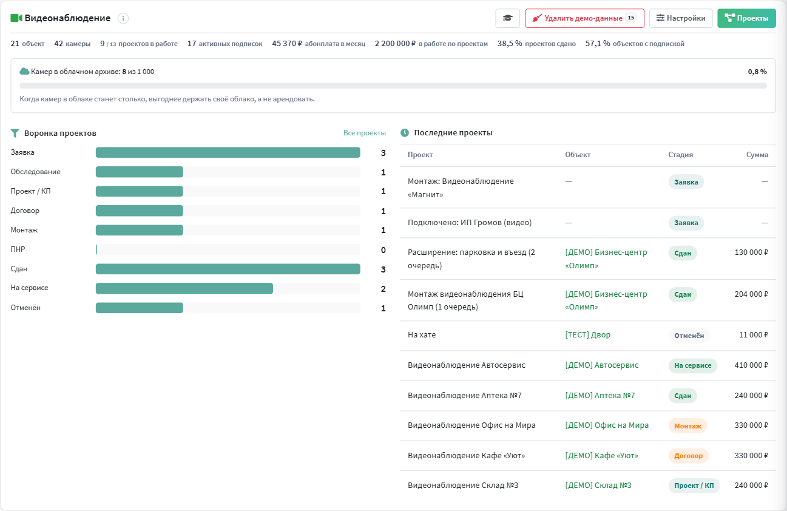Open the [ДЕМО] Кафе «Уют» object link
This screenshot has width=787, height=511.
point(602,456)
